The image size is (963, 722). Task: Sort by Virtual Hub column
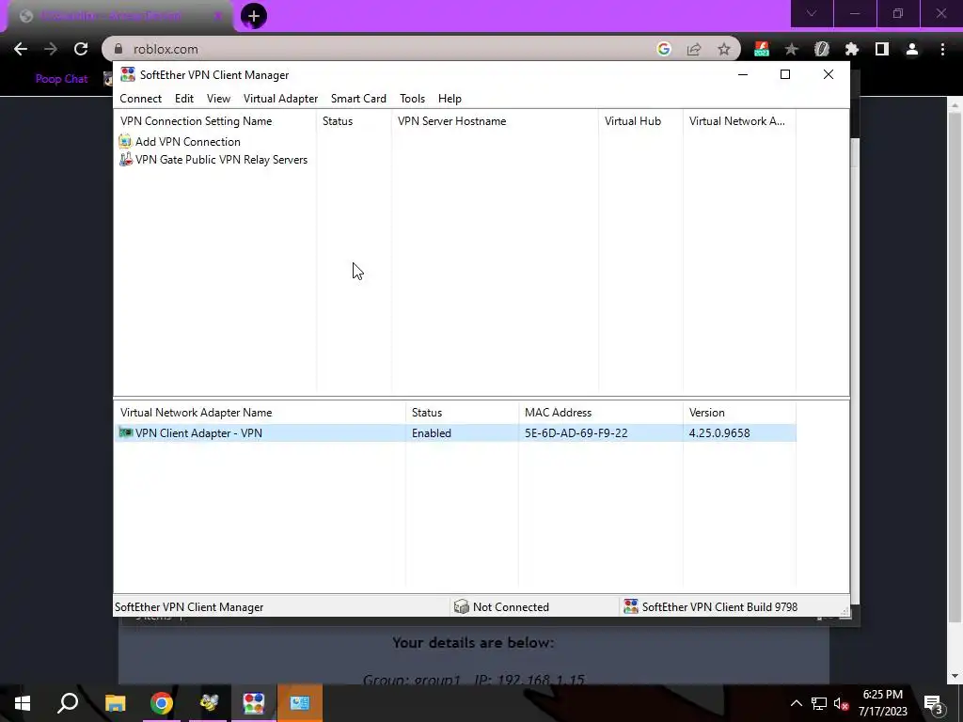[x=640, y=121]
